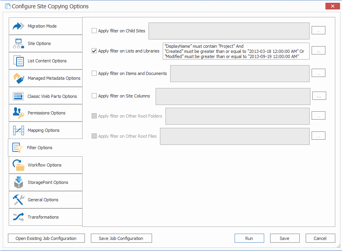
Task: Open the Site Columns filter ellipsis button
Action: [319, 96]
